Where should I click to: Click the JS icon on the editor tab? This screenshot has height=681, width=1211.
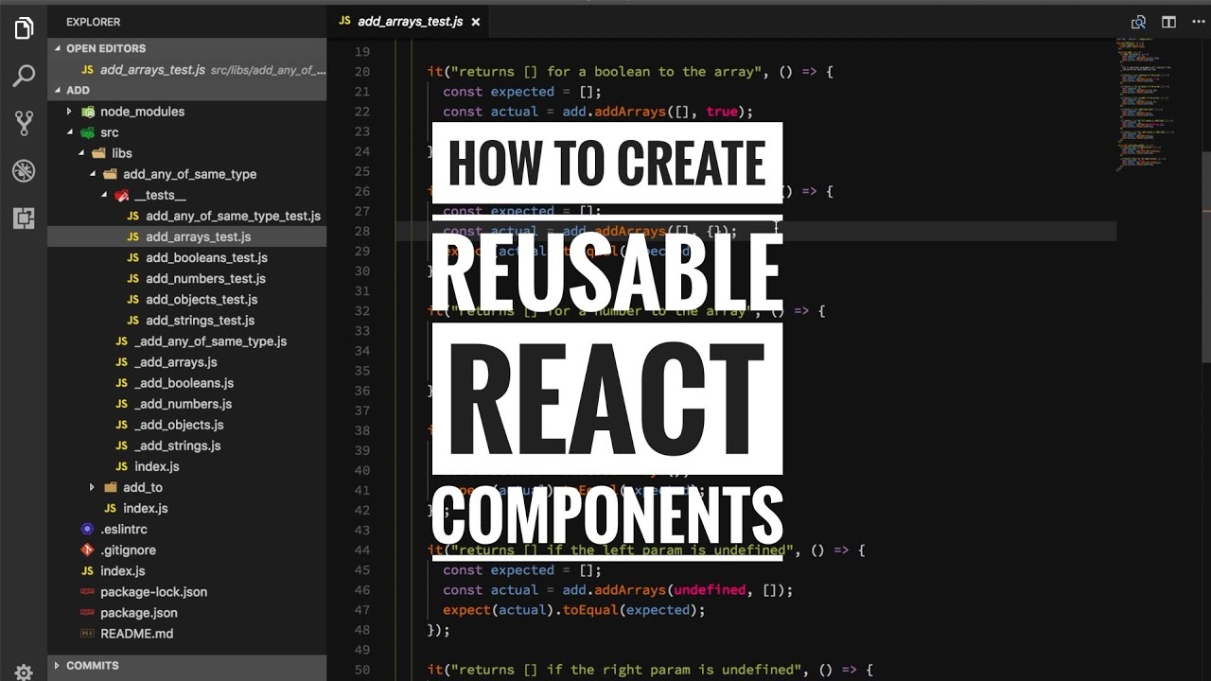click(344, 21)
